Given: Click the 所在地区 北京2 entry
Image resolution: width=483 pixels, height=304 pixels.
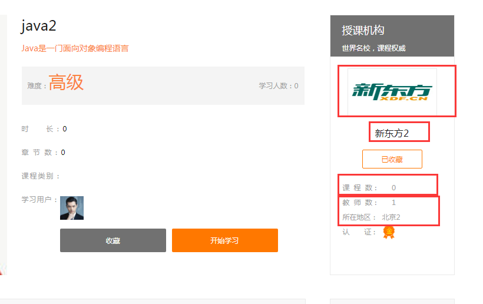Looking at the screenshot, I should click(x=371, y=217).
